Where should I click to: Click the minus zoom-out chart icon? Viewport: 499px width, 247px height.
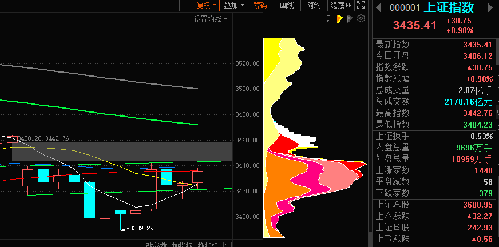click(x=185, y=5)
